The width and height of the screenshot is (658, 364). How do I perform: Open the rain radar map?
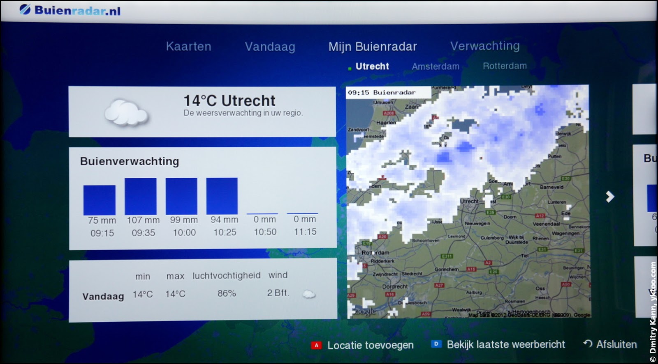click(x=468, y=201)
